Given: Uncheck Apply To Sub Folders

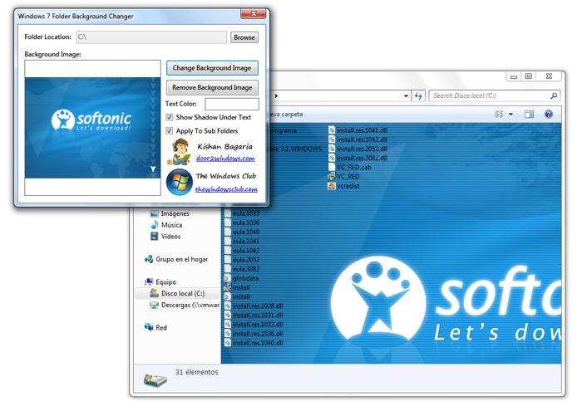Looking at the screenshot, I should [x=170, y=131].
